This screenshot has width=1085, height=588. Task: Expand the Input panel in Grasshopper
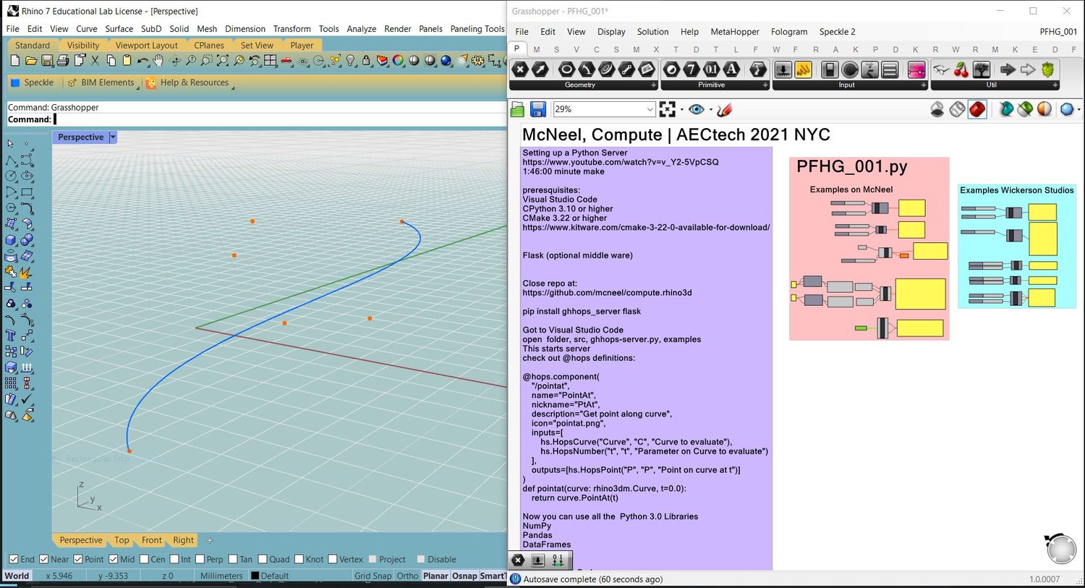tap(924, 85)
